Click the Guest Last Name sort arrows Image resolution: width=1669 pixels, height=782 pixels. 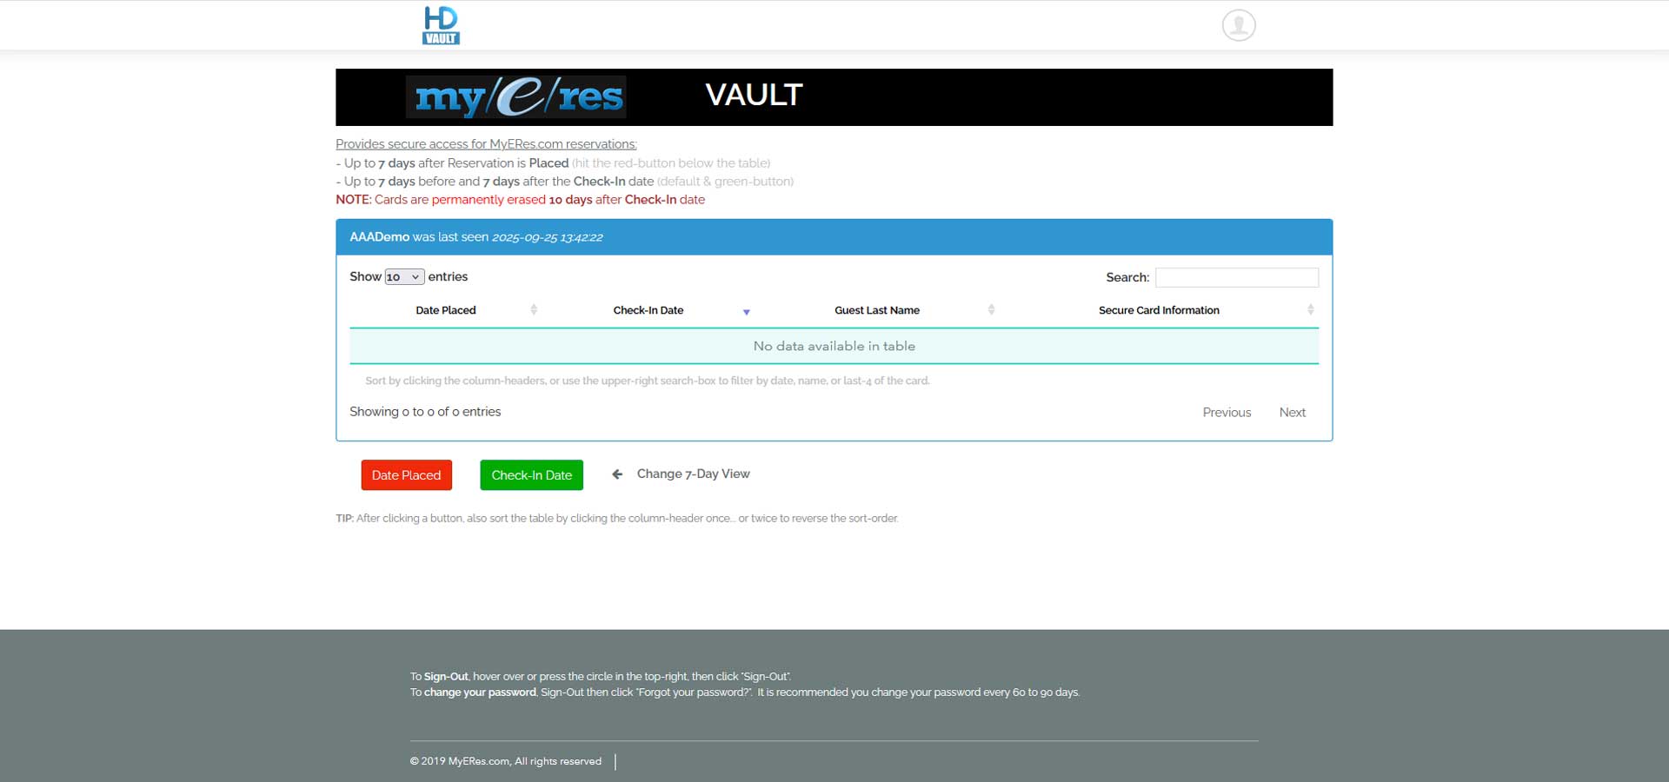991,310
